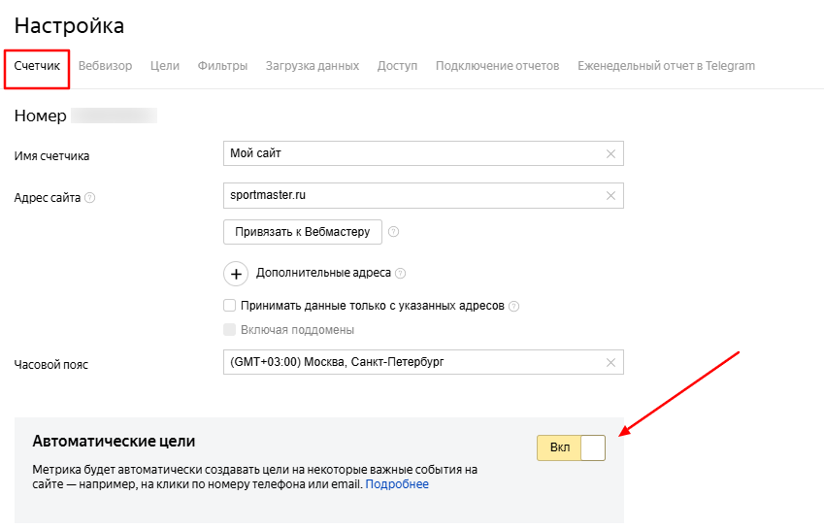Click the plus icon for additional addresses
The height and width of the screenshot is (529, 824).
coord(237,274)
